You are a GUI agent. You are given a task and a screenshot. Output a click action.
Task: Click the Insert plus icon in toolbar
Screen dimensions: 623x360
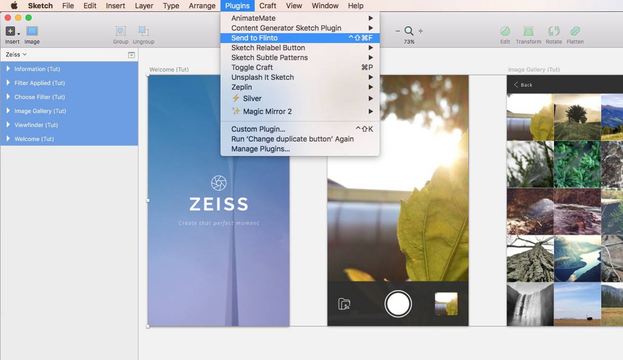pyautogui.click(x=10, y=32)
